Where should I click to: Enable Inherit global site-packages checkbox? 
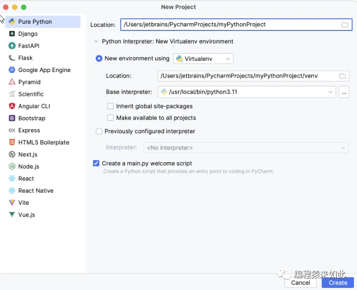click(111, 106)
